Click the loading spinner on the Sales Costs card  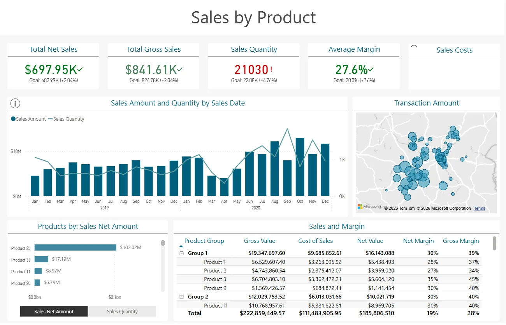(x=414, y=46)
